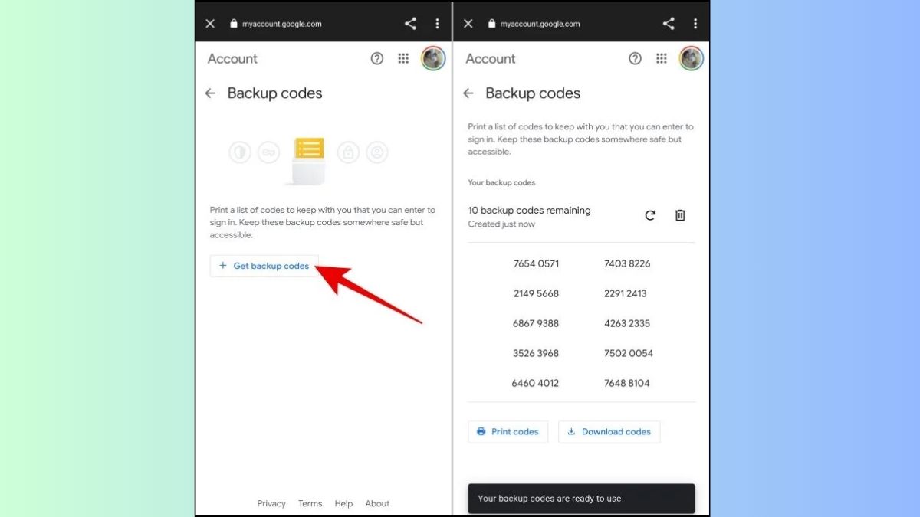The width and height of the screenshot is (920, 517).
Task: Open the share icon in right browser bar
Action: tap(669, 24)
